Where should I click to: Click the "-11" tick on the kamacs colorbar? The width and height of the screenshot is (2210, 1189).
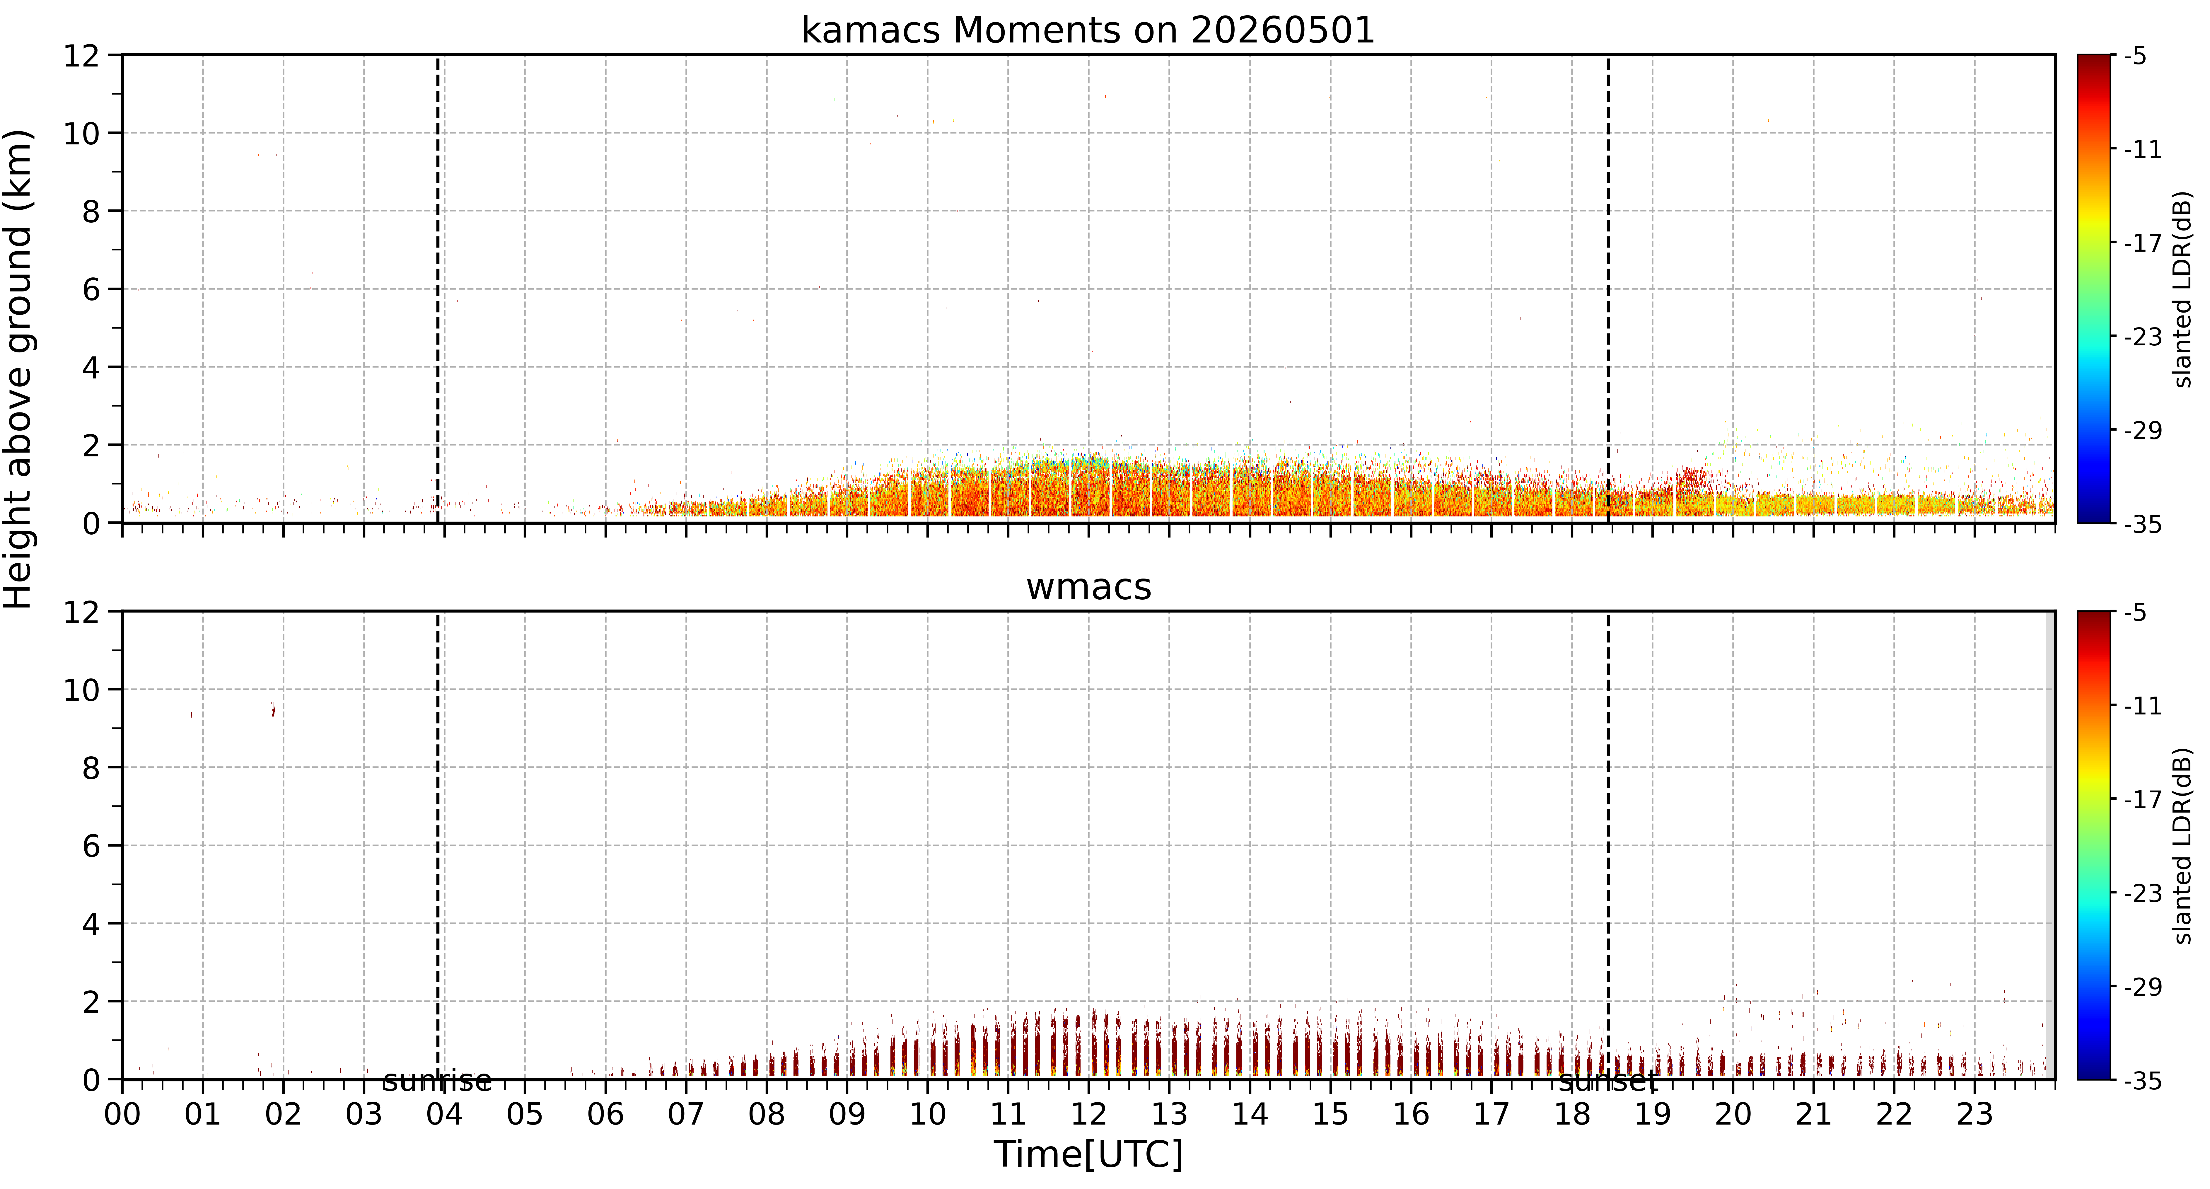coord(2142,149)
